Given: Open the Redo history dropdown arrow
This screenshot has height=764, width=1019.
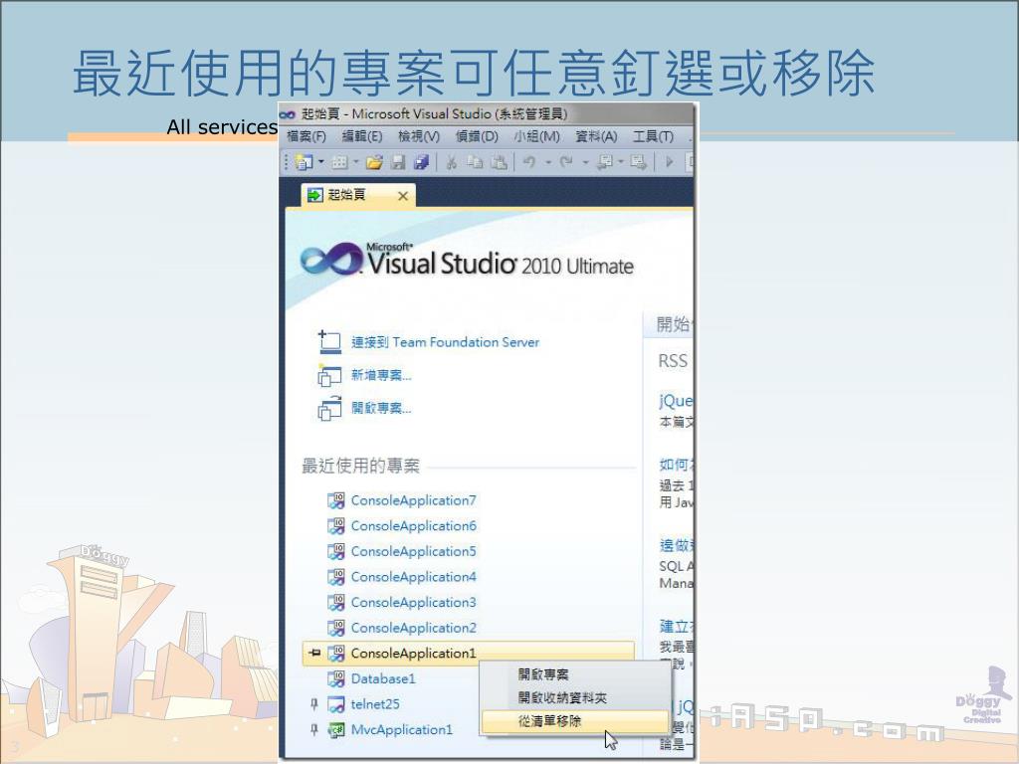Looking at the screenshot, I should tap(585, 162).
